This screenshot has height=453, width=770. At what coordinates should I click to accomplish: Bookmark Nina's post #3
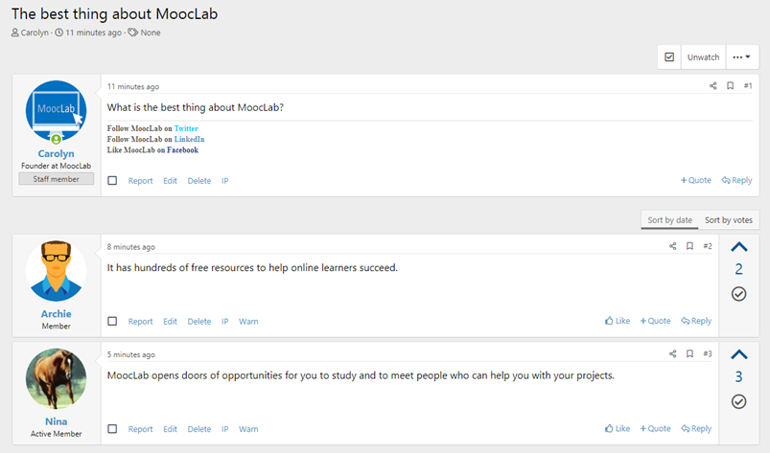click(x=690, y=353)
